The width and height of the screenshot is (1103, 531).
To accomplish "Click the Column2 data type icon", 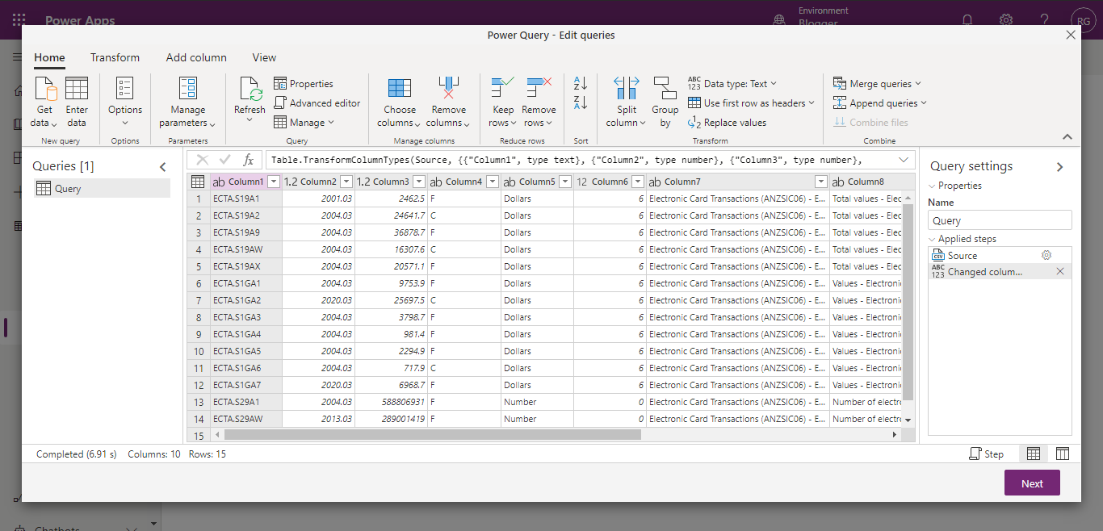I will click(x=291, y=182).
